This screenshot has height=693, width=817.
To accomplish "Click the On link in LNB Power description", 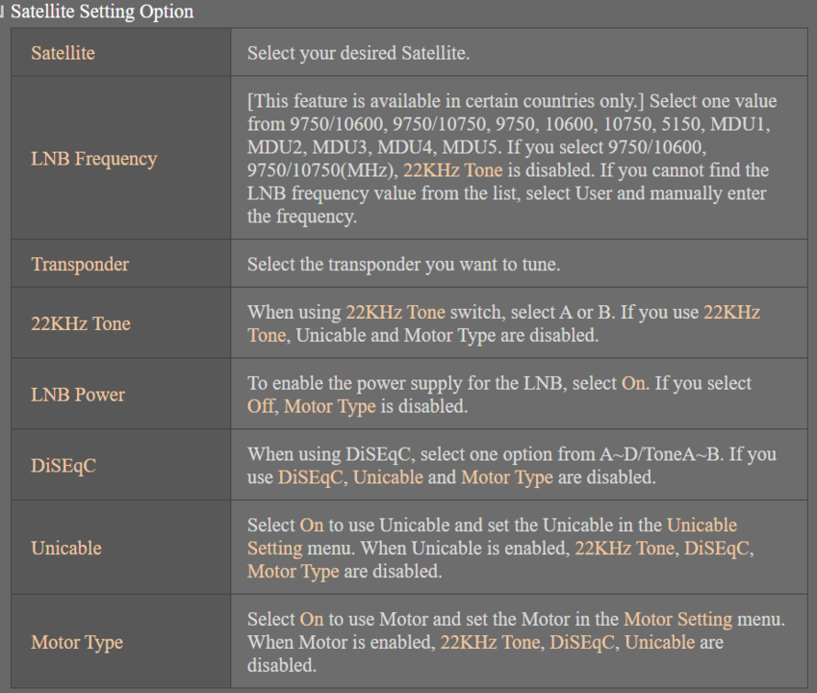I will 633,383.
